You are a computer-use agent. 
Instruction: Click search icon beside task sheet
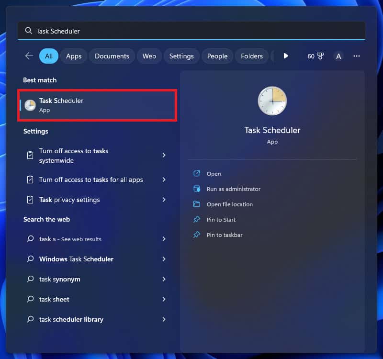30,299
